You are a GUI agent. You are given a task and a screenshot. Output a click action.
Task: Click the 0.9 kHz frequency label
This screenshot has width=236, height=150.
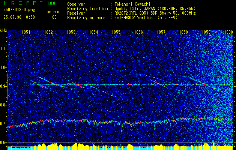(x=3, y=86)
